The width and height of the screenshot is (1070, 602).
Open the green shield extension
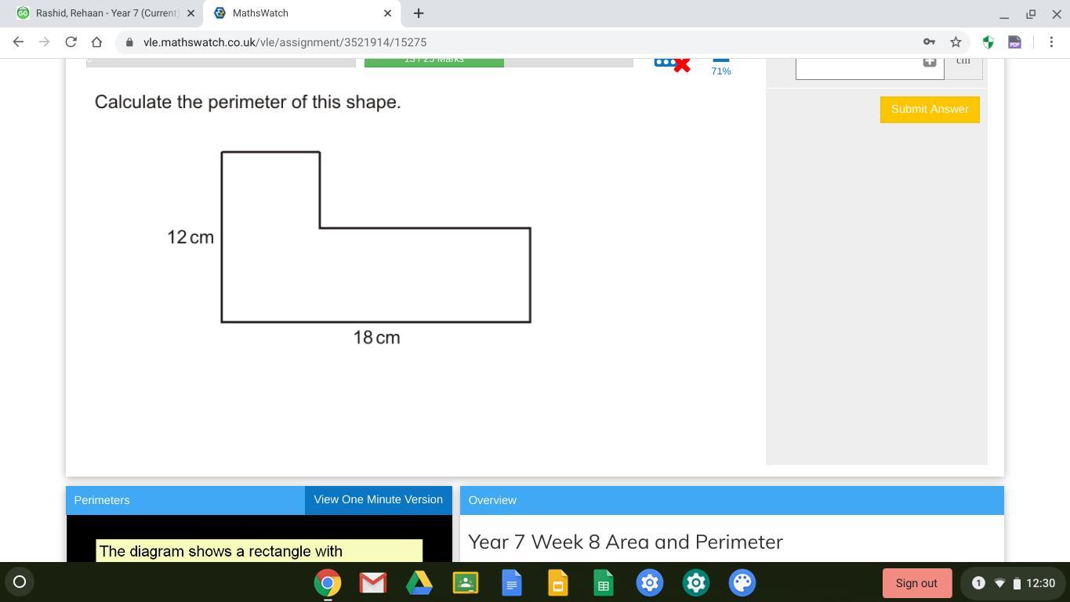(988, 42)
